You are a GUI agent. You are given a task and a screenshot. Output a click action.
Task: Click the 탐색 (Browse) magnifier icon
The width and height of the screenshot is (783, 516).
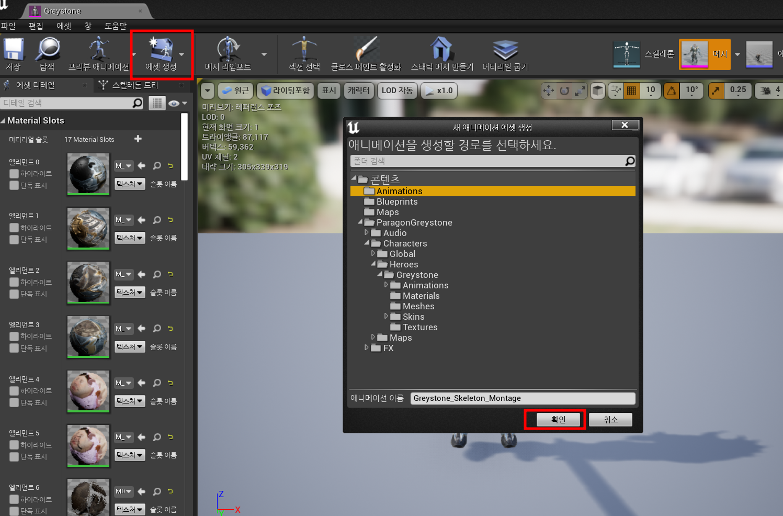click(48, 50)
